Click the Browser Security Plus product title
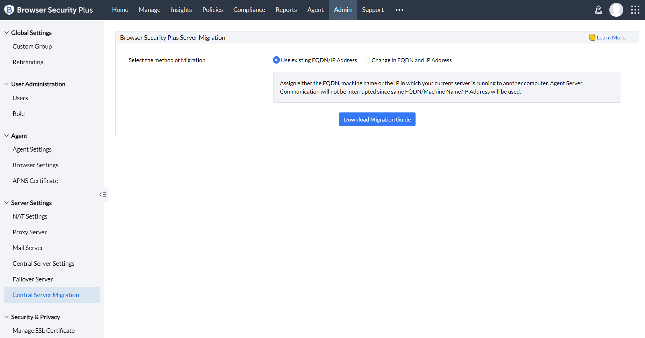 click(55, 10)
